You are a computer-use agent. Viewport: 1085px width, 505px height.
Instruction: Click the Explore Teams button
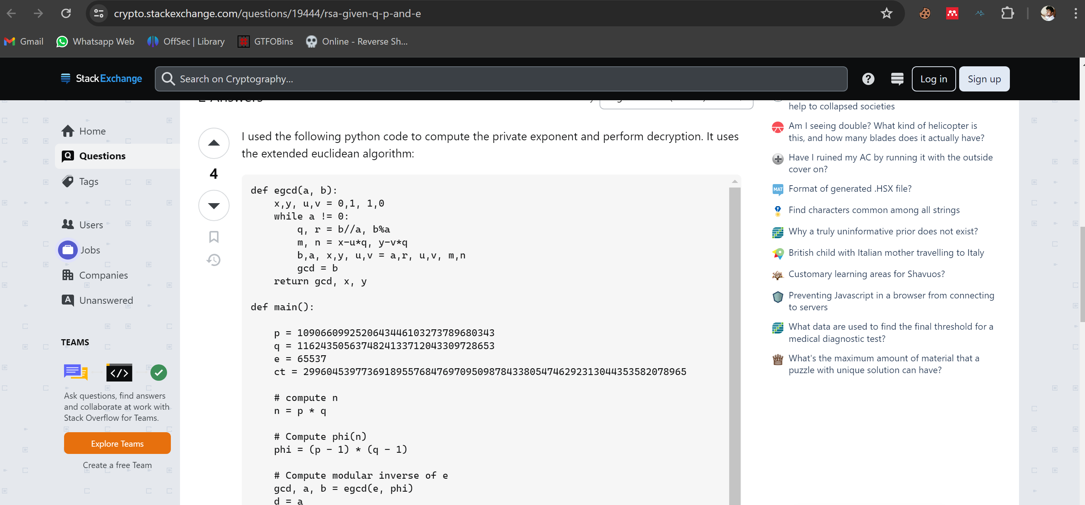tap(117, 444)
